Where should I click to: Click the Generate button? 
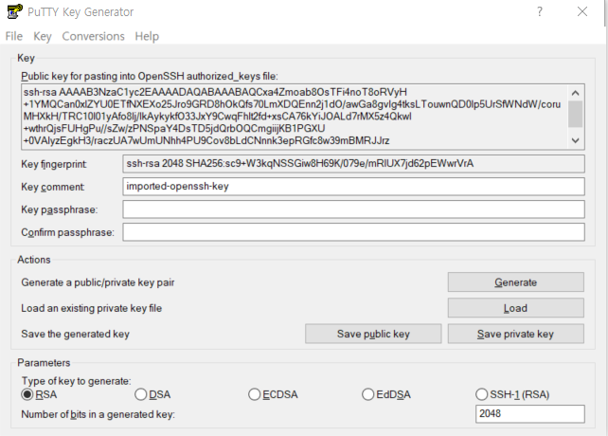(x=516, y=282)
